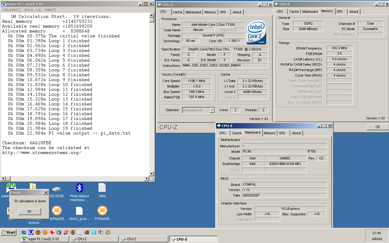
Task: Click the active bold CPU-Z taskbar button
Action: coord(193,239)
